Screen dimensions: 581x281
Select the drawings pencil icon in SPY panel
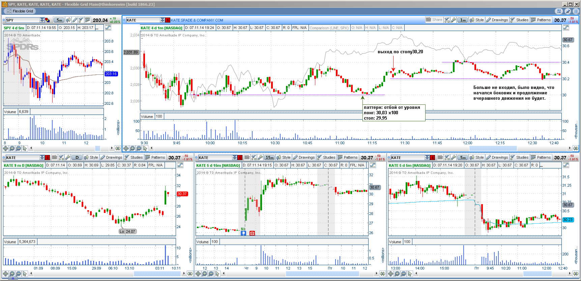75,20
